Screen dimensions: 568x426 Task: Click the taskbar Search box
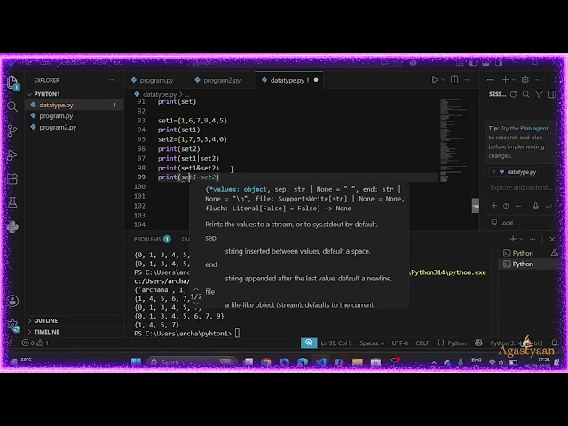coord(192,362)
